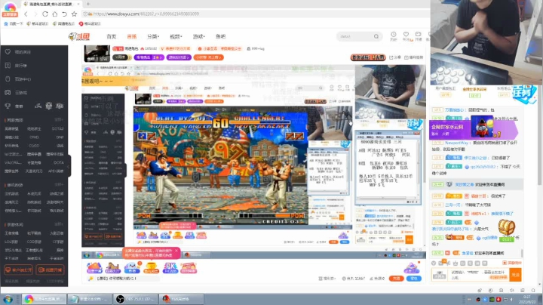Open the mouse icon sidebar entry
This screenshot has height=305, width=543.
[8, 79]
